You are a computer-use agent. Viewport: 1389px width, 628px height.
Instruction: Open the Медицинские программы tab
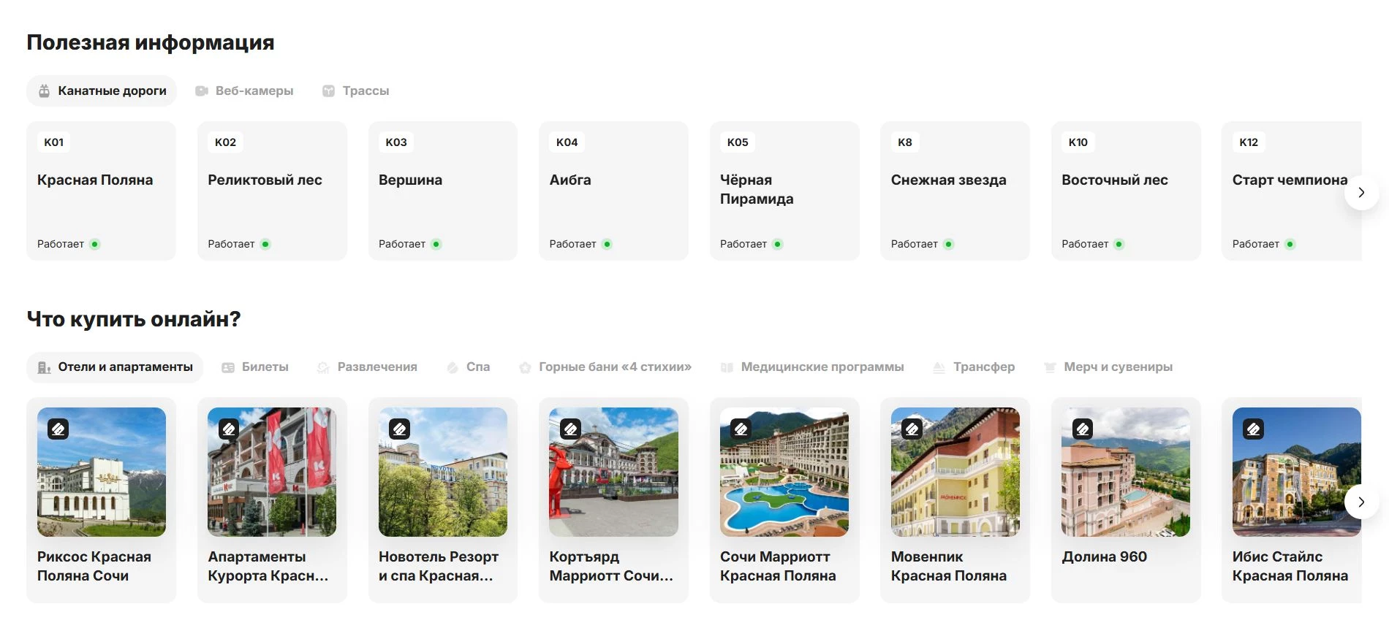click(822, 367)
